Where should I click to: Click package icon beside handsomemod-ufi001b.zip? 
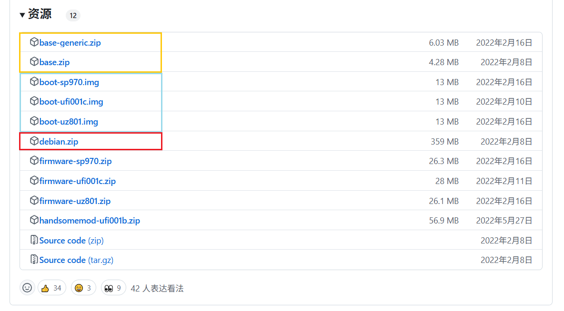(x=34, y=220)
